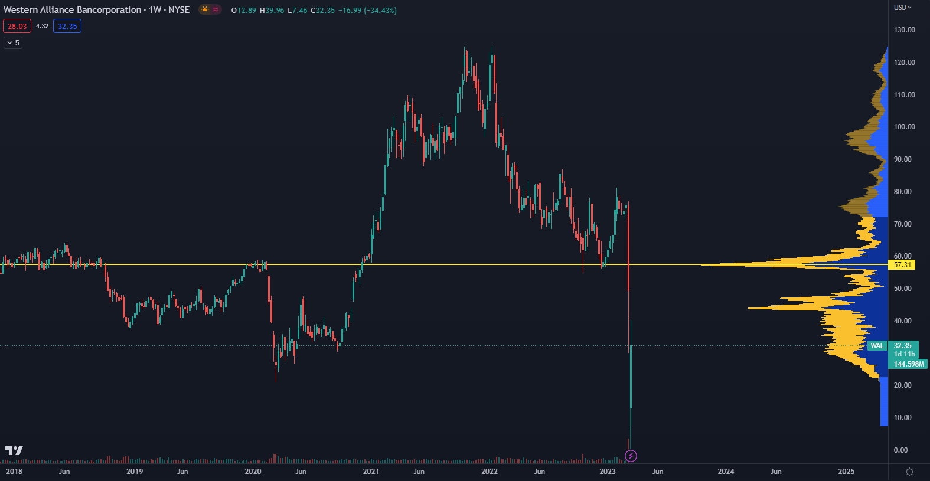Click the 100.00 level on price scale

(904, 127)
